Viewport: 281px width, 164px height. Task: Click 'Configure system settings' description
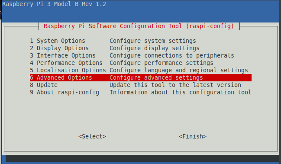[x=153, y=41]
